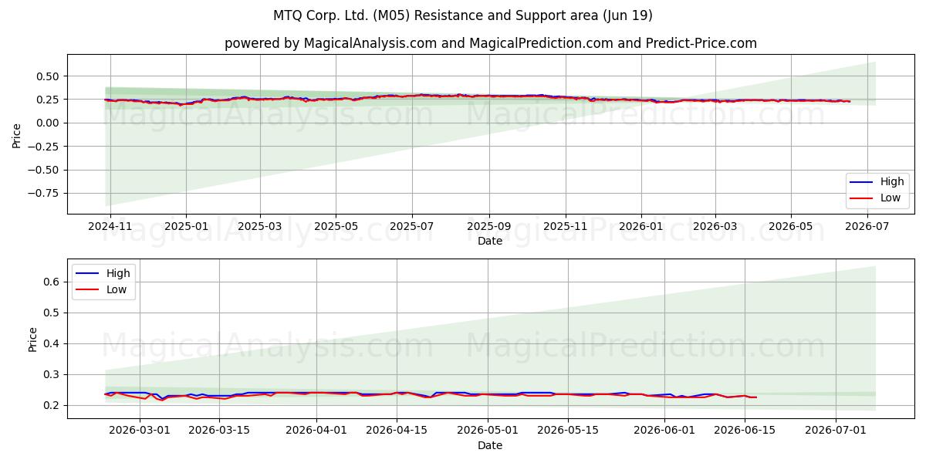
Task: Click the '2026-06-15' date label on bottom axis
Action: (x=745, y=432)
